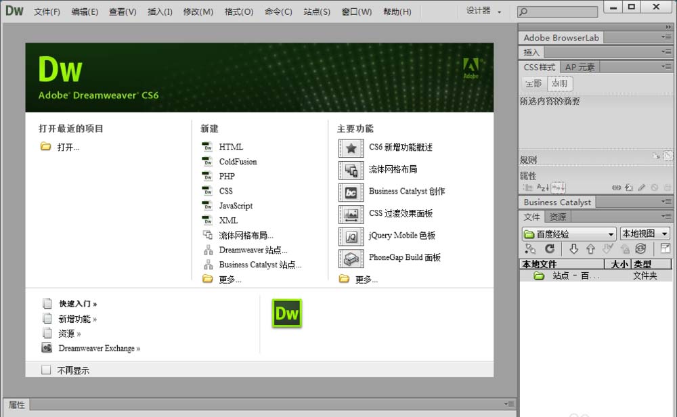Switch to the 资源 tab

[557, 217]
